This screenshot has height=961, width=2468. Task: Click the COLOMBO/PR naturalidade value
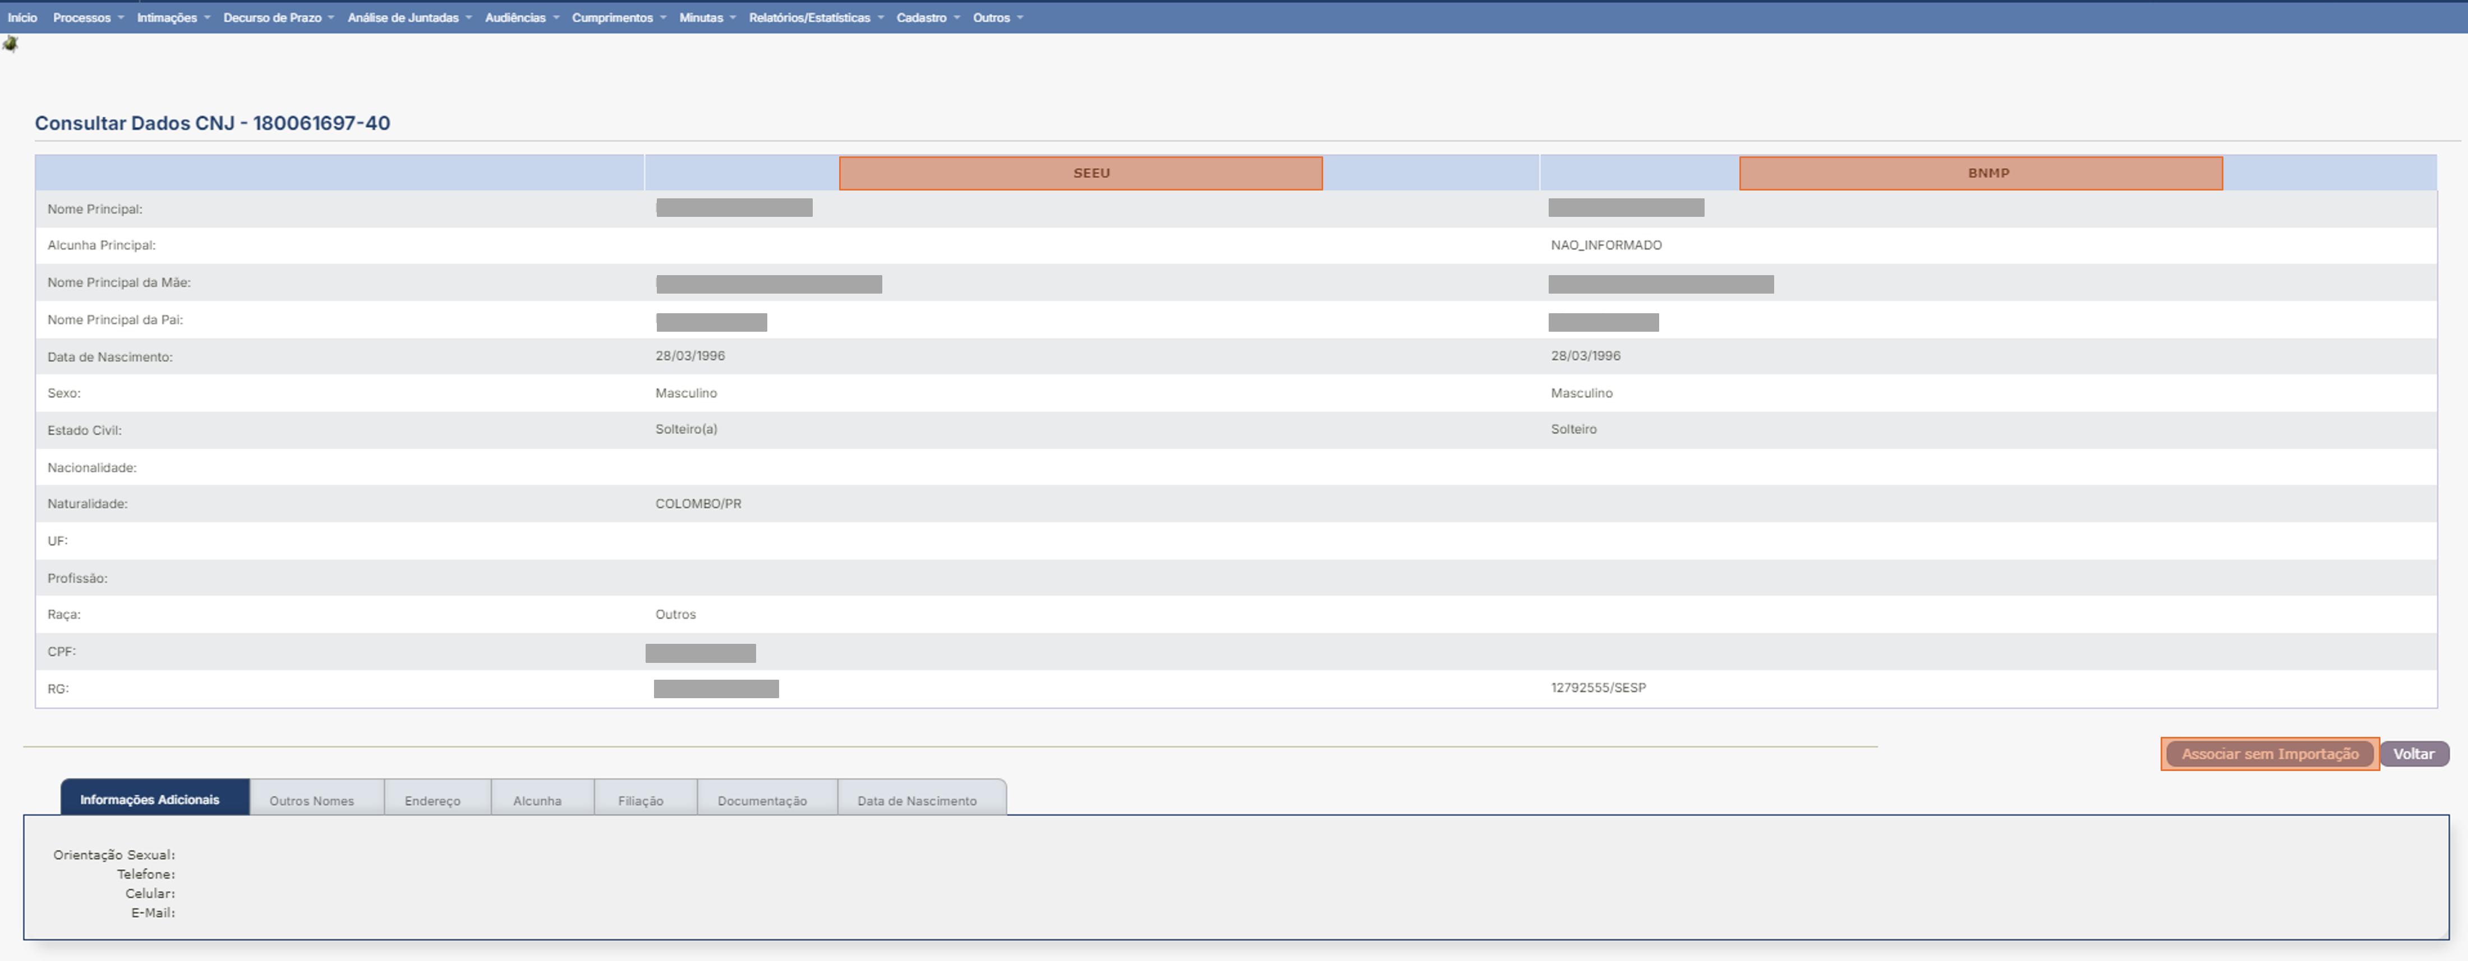[698, 503]
